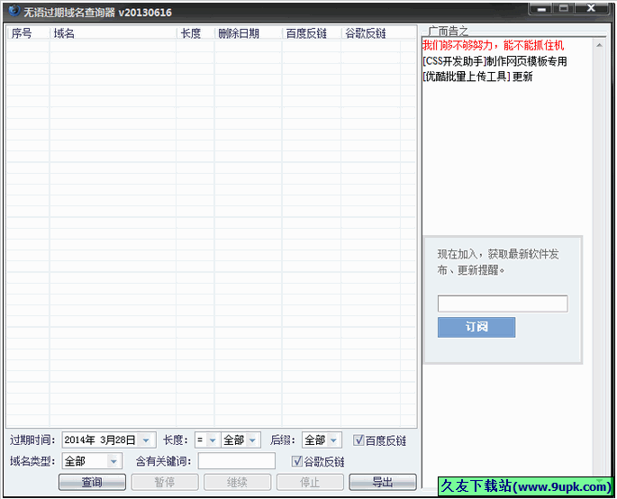Close the 无语过期域名查询器 window
617x499 pixels.
tap(592, 8)
